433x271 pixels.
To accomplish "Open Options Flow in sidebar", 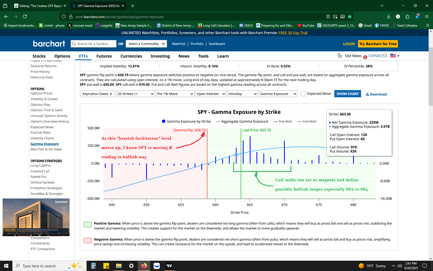I will [x=40, y=105].
